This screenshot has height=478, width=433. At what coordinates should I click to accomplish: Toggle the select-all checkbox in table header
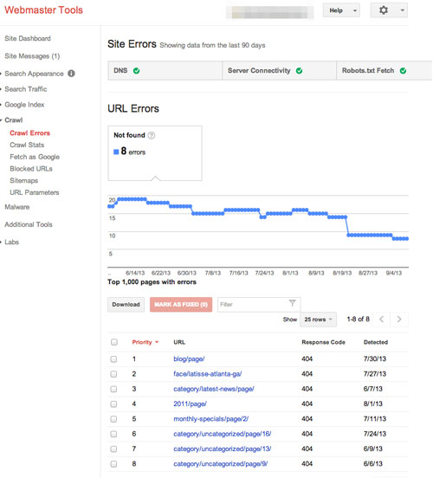[114, 342]
